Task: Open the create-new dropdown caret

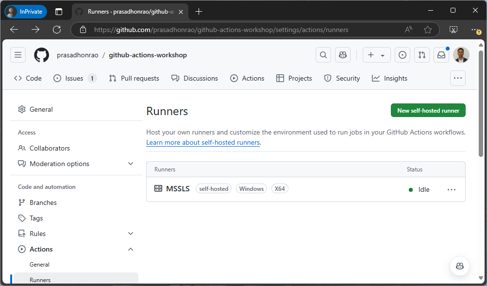Action: coord(383,55)
